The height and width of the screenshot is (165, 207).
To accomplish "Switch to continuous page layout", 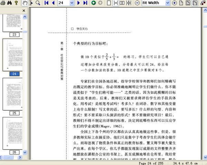I will pos(116,3).
